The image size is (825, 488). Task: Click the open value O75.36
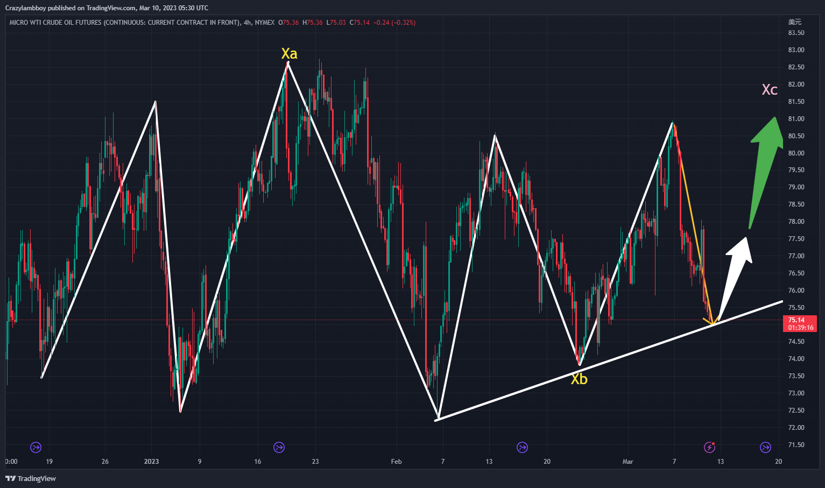point(288,23)
